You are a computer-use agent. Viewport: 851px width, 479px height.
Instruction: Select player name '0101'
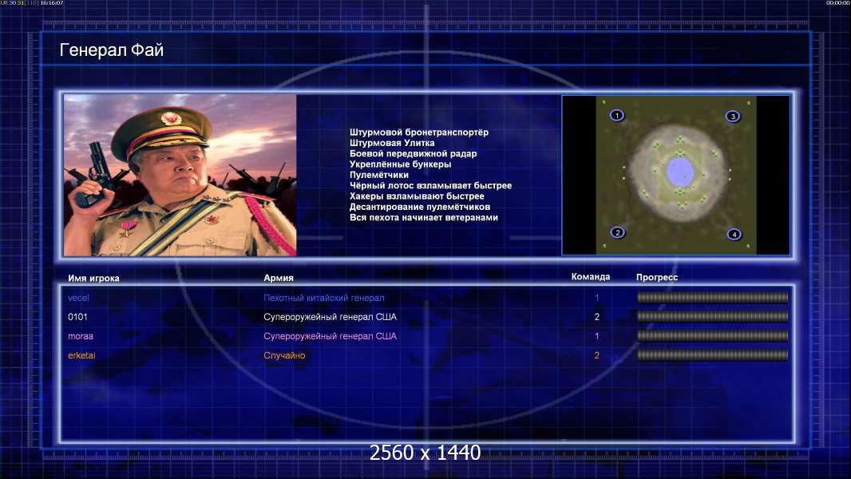(x=77, y=317)
